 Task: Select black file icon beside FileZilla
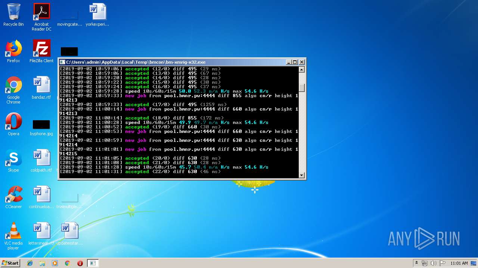click(x=69, y=52)
